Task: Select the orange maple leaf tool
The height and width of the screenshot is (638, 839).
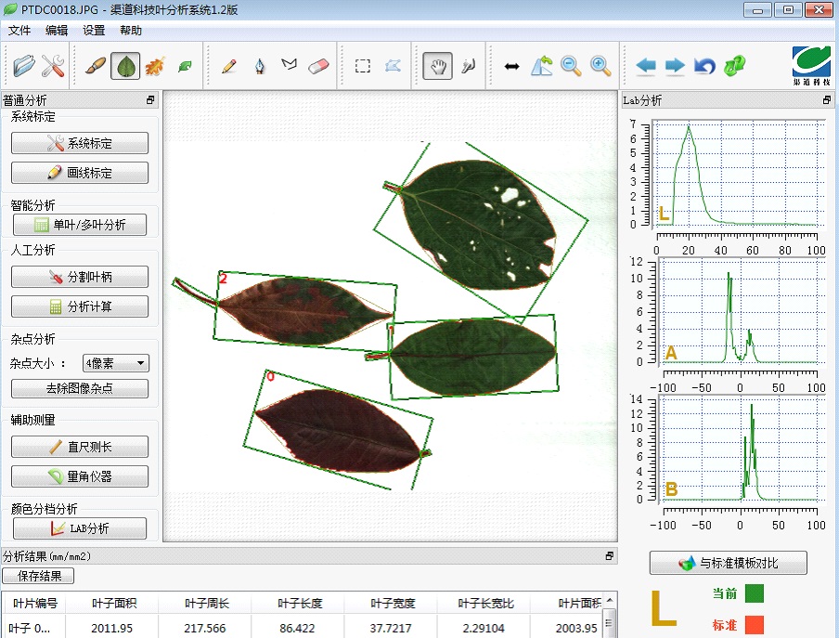Action: click(155, 66)
